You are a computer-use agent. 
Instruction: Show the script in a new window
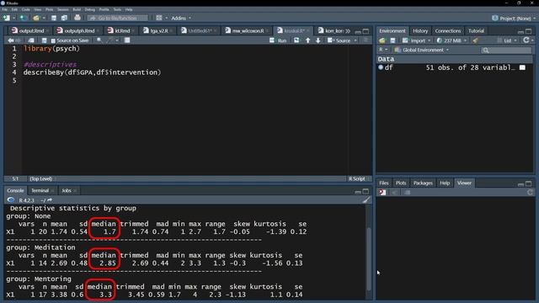click(x=30, y=40)
